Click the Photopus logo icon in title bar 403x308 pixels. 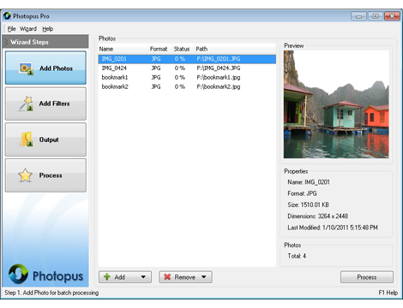tap(7, 16)
